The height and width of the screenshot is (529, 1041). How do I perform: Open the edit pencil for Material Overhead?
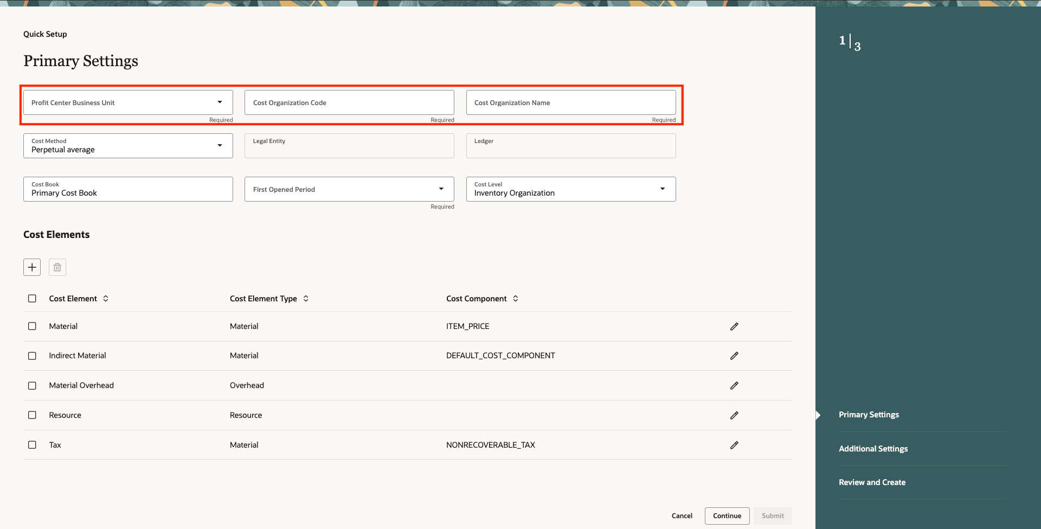[735, 385]
